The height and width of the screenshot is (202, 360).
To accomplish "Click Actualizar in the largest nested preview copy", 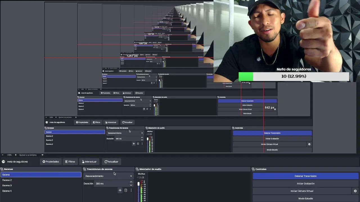I will pos(127,122).
